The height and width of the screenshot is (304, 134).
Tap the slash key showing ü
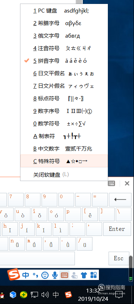[x=85, y=244]
